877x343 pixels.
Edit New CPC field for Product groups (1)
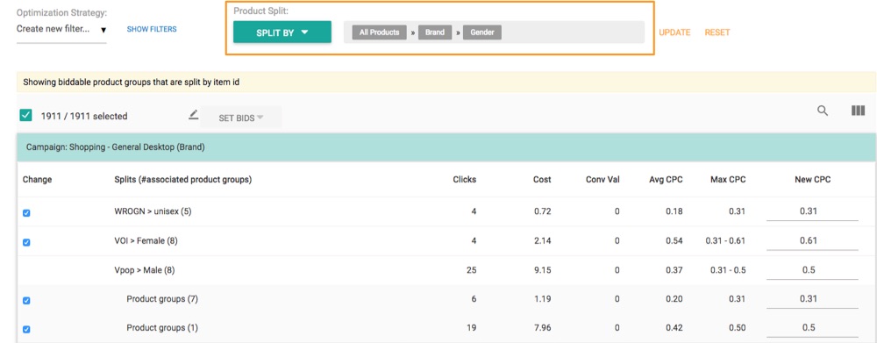(812, 328)
